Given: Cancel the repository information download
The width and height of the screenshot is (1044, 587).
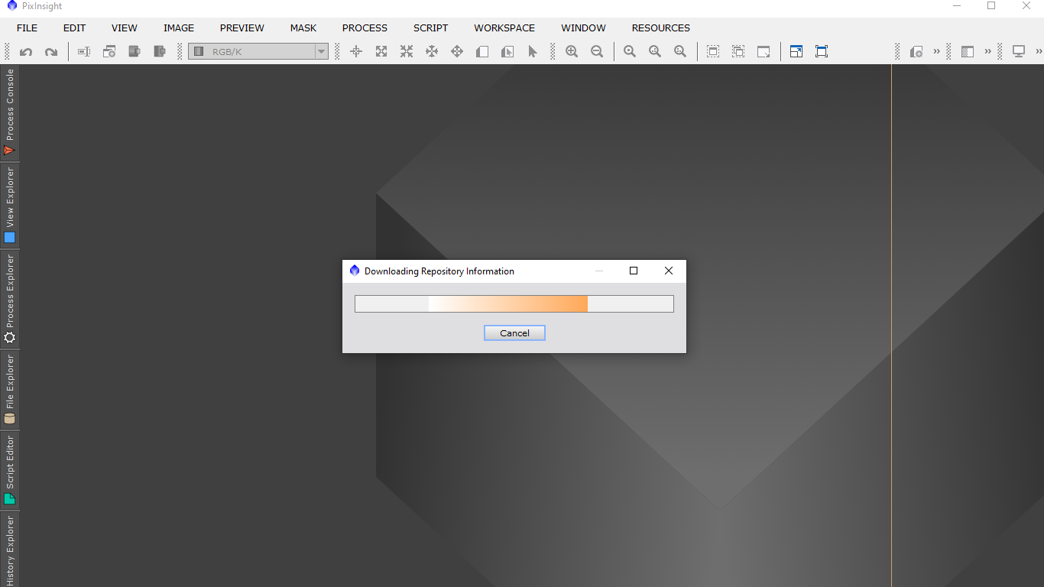Looking at the screenshot, I should click(514, 333).
